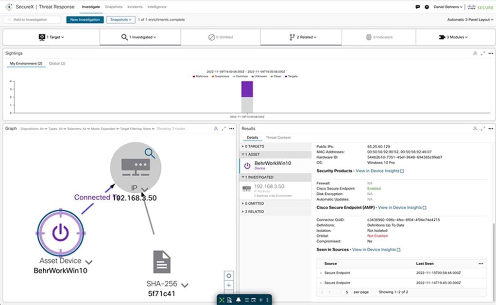Screen dimensions: 496x305
Task: Click the SecureX logo icon
Action: [9, 7]
